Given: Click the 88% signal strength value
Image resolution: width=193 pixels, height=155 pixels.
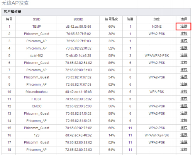Looking at the screenshot, I should pyautogui.click(x=112, y=70).
